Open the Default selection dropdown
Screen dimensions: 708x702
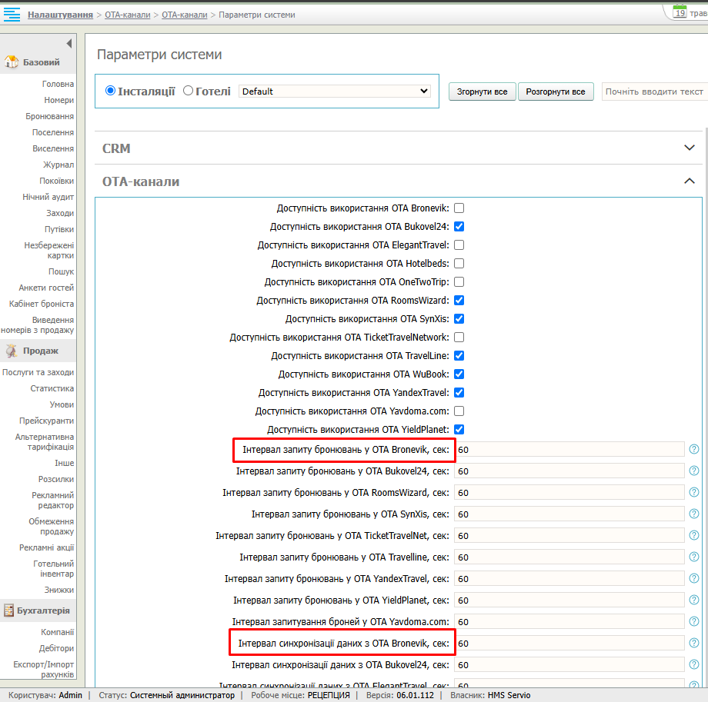[335, 91]
